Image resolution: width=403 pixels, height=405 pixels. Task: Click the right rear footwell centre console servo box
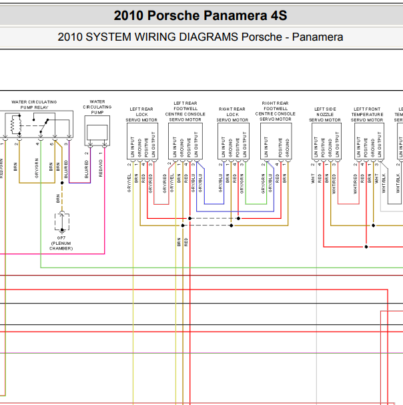click(x=276, y=141)
